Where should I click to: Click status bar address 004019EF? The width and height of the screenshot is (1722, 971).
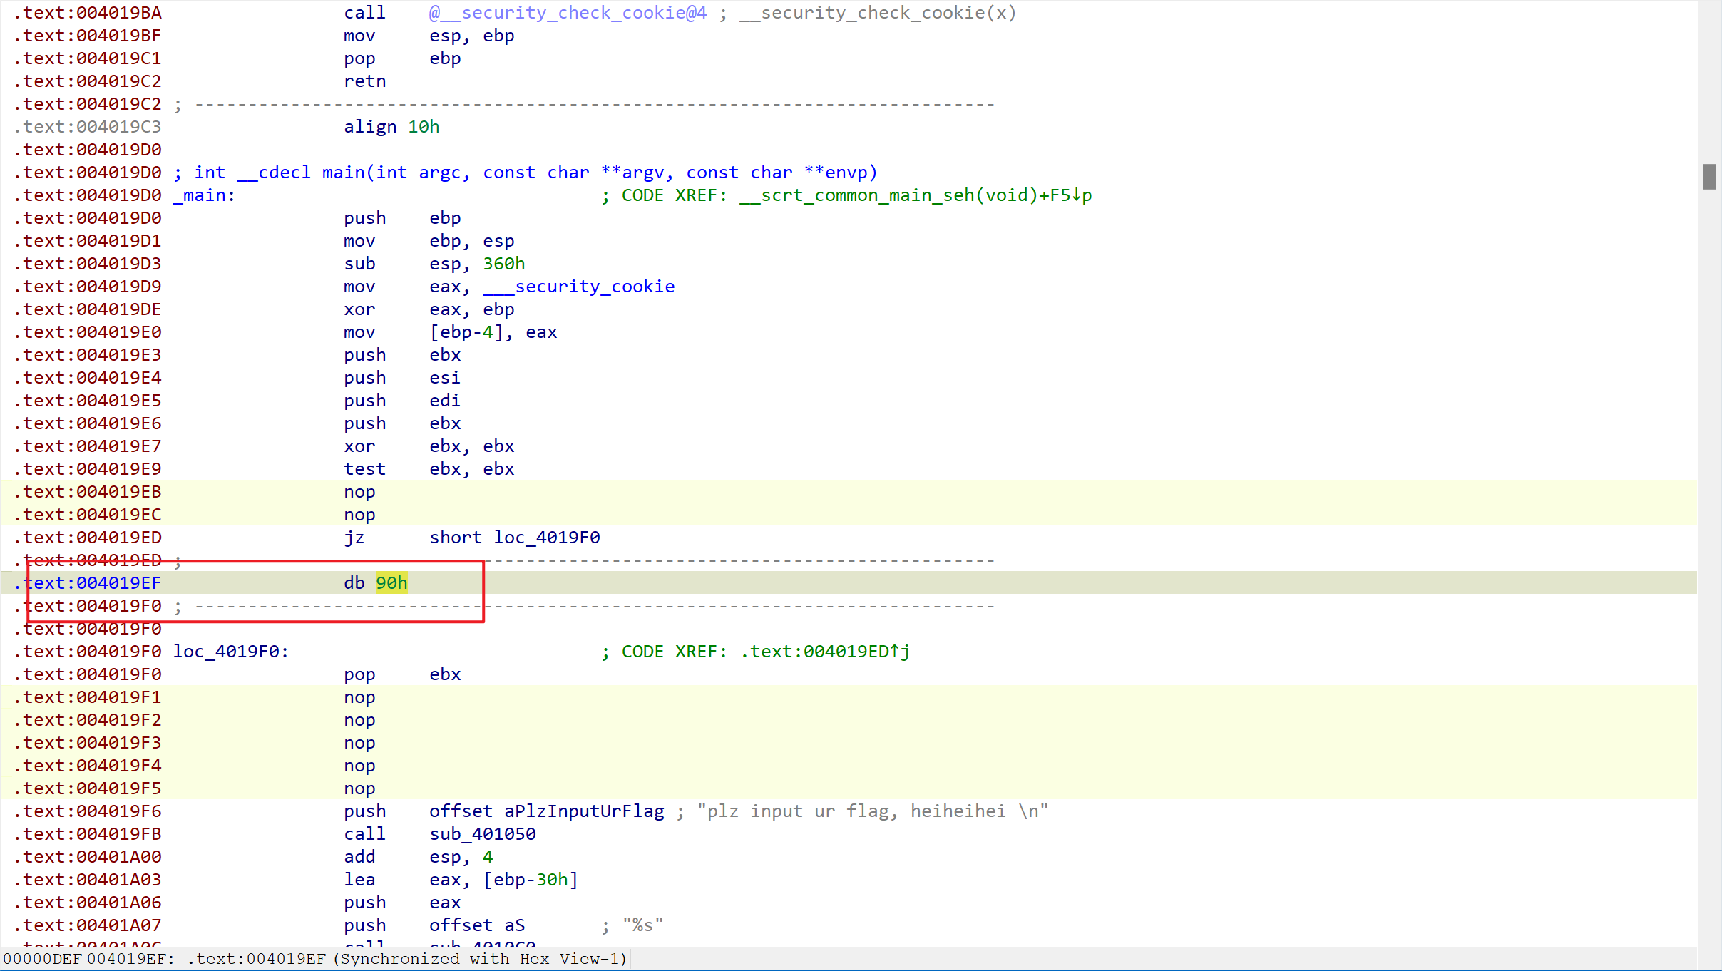pyautogui.click(x=130, y=959)
